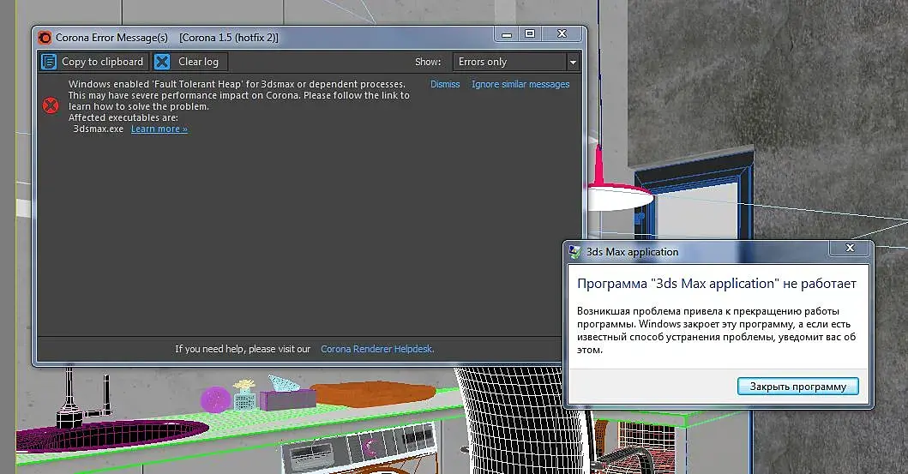
Task: Click the 'Affected executables are:' text
Action: pos(123,117)
